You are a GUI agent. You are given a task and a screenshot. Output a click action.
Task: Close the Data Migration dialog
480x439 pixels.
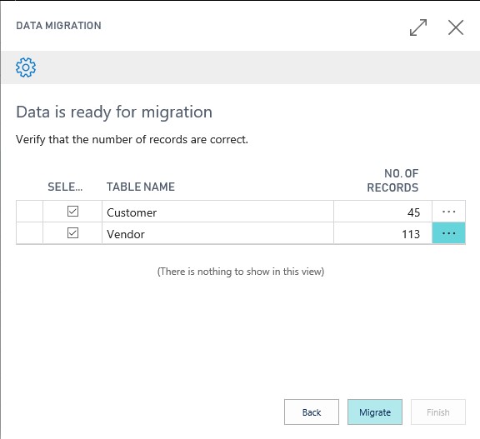click(456, 27)
